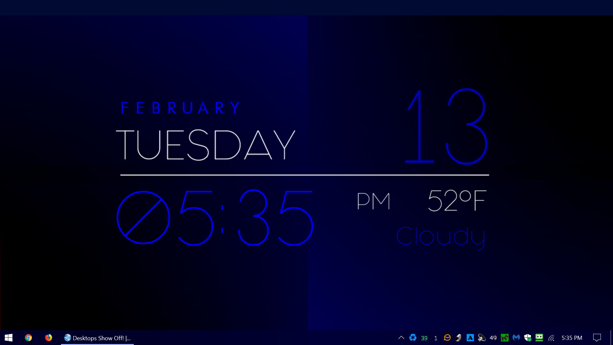Click the Scottie dog tray icon
Image resolution: width=613 pixels, height=345 pixels.
(504, 338)
